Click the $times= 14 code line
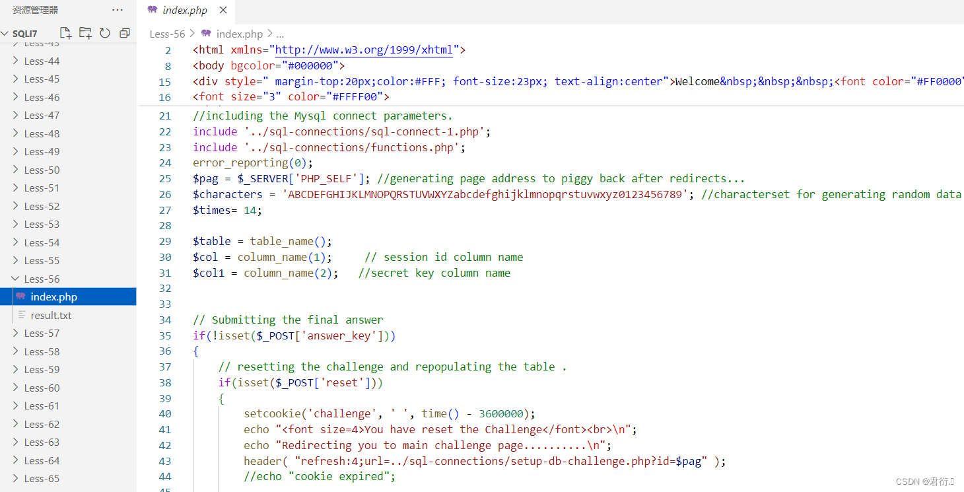Screen dimensions: 964x492 click(227, 210)
